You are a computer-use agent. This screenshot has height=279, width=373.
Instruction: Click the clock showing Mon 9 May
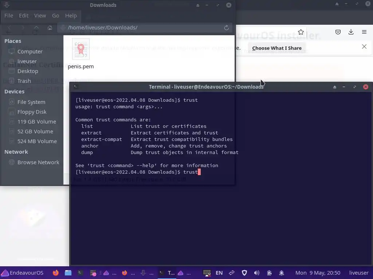click(x=318, y=273)
